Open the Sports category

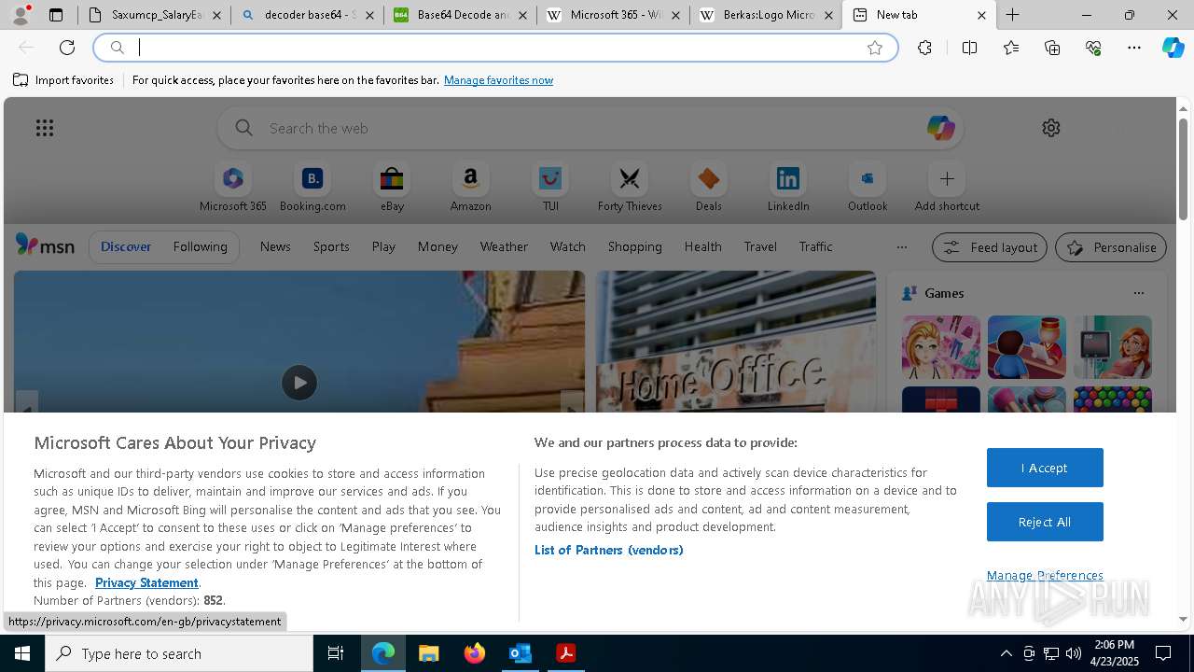331,246
